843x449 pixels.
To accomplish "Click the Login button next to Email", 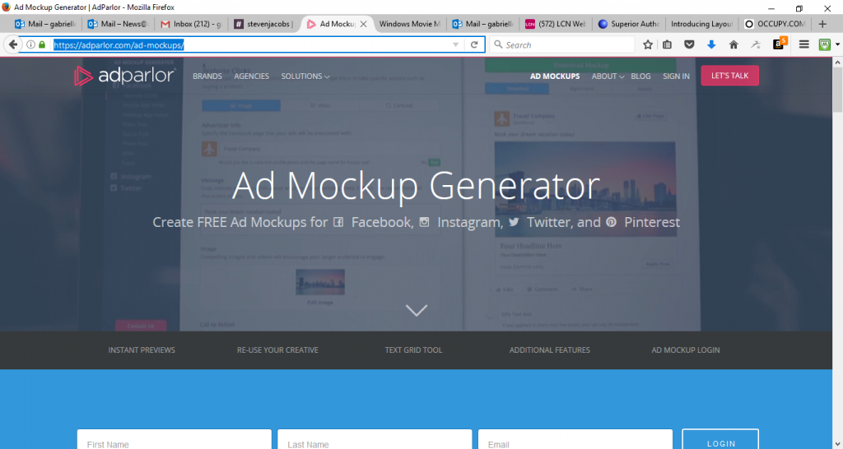I will click(720, 442).
